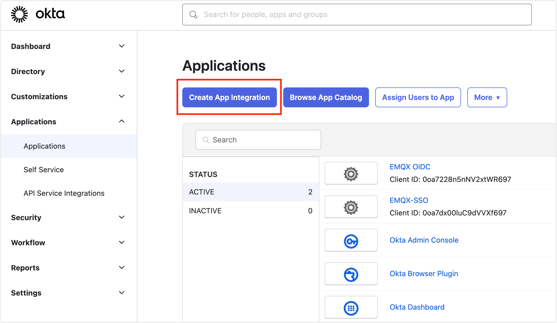Click the Okta sunburst logo
The image size is (557, 323).
tap(19, 14)
